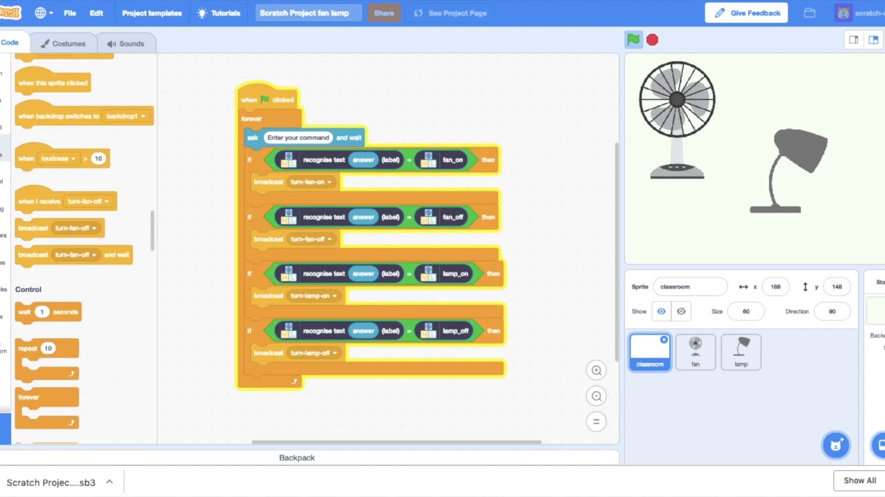Open the loudness dropdown in palette
885x497 pixels.
[73, 159]
